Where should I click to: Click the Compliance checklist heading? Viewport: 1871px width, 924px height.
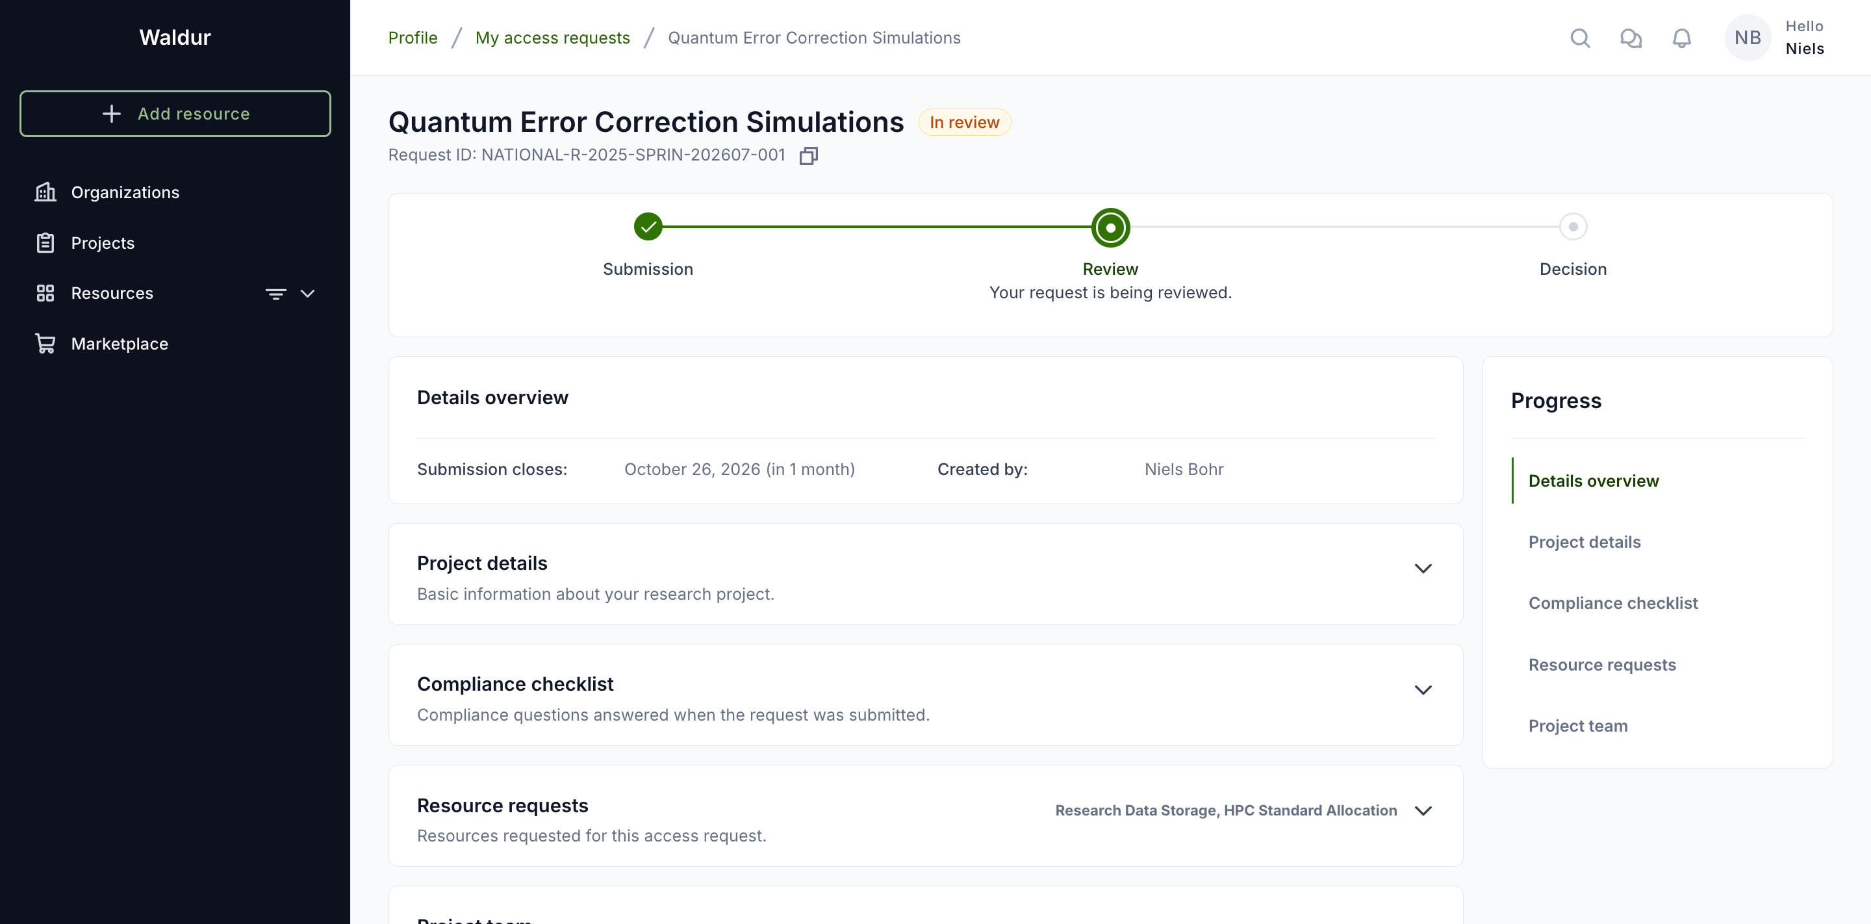tap(515, 684)
